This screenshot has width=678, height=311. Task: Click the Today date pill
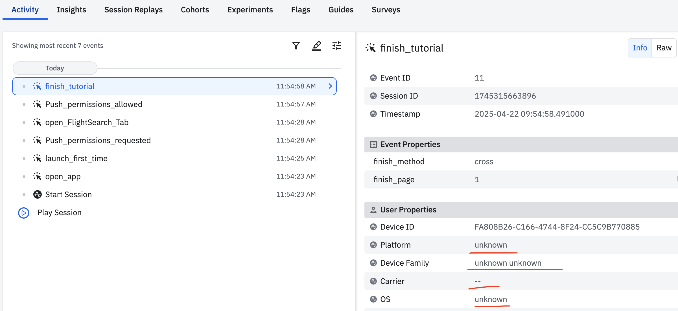point(55,68)
